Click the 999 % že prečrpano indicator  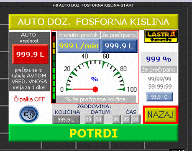click(159, 59)
